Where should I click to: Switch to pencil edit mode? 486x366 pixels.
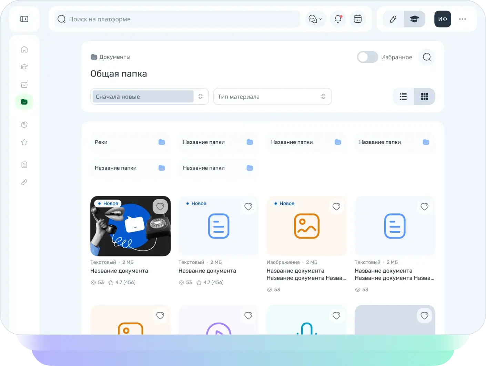pos(393,19)
